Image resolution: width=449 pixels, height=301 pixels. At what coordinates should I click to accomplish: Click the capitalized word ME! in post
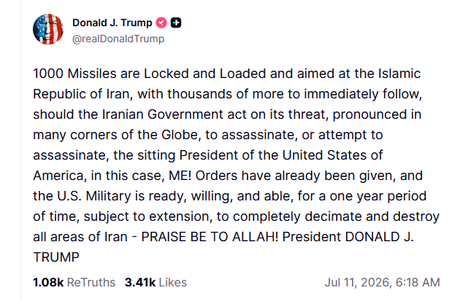180,176
